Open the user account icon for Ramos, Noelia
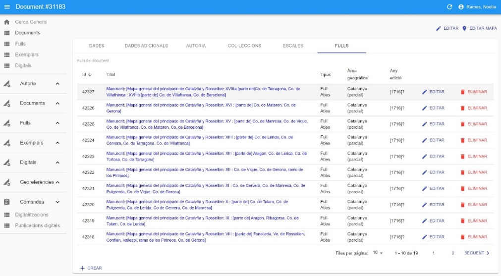This screenshot has width=501, height=276. coord(461,7)
